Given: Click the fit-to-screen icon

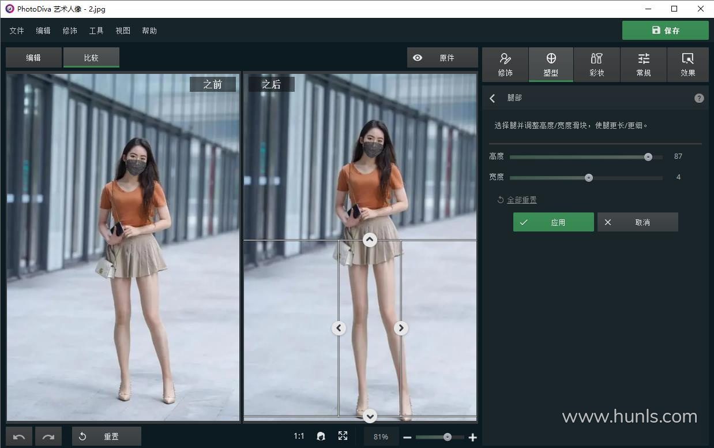Looking at the screenshot, I should (343, 436).
